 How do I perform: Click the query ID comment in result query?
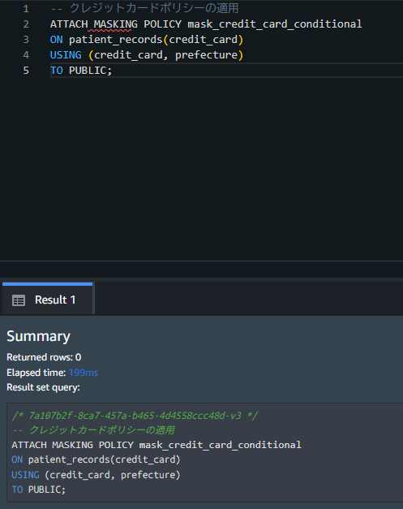tap(135, 416)
